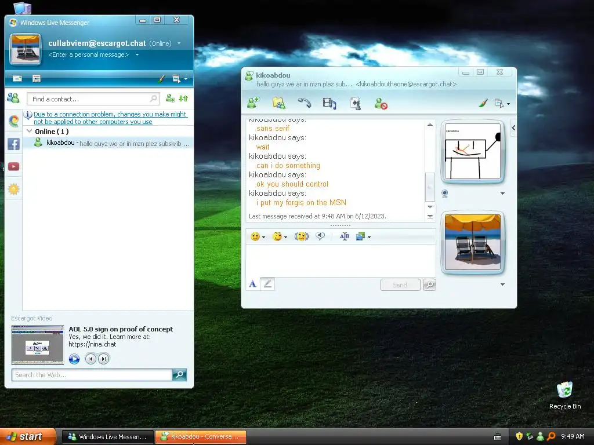
Task: Switch to kikoabdou Conversation taskbar button
Action: (200, 437)
